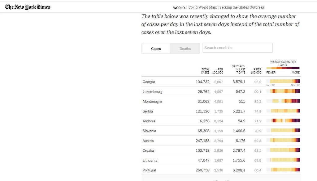Sort by Total Cases column header
This screenshot has width=317, height=181.
205,71
